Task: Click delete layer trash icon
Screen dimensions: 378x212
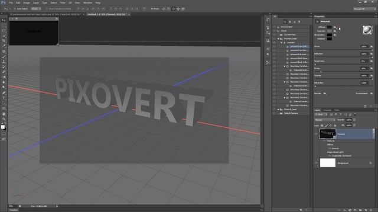Action: coord(371,210)
